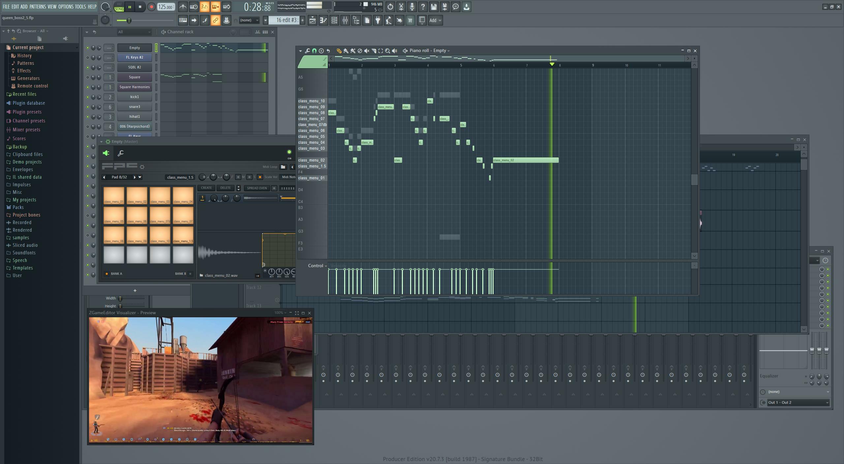Click the FPC CREATE button
The width and height of the screenshot is (844, 464).
pos(206,188)
